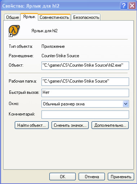
Task: Switch to the Совместимость tab
Action: click(54, 17)
